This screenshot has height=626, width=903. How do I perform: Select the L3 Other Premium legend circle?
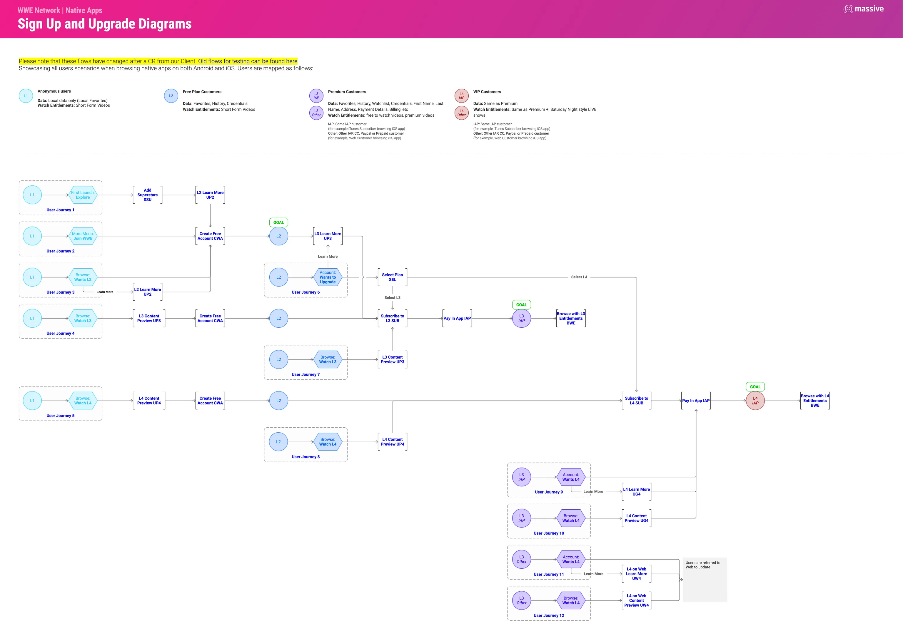[316, 113]
